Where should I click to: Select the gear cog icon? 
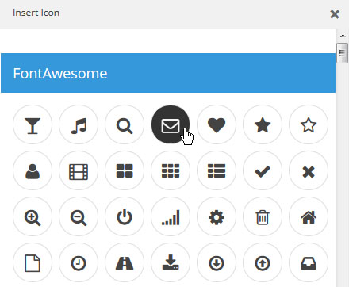217,216
